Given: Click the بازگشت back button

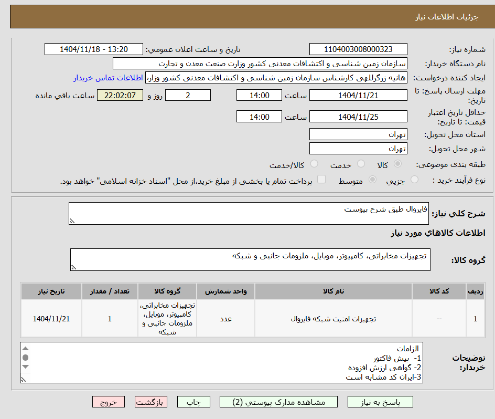Looking at the screenshot, I should [x=151, y=402].
